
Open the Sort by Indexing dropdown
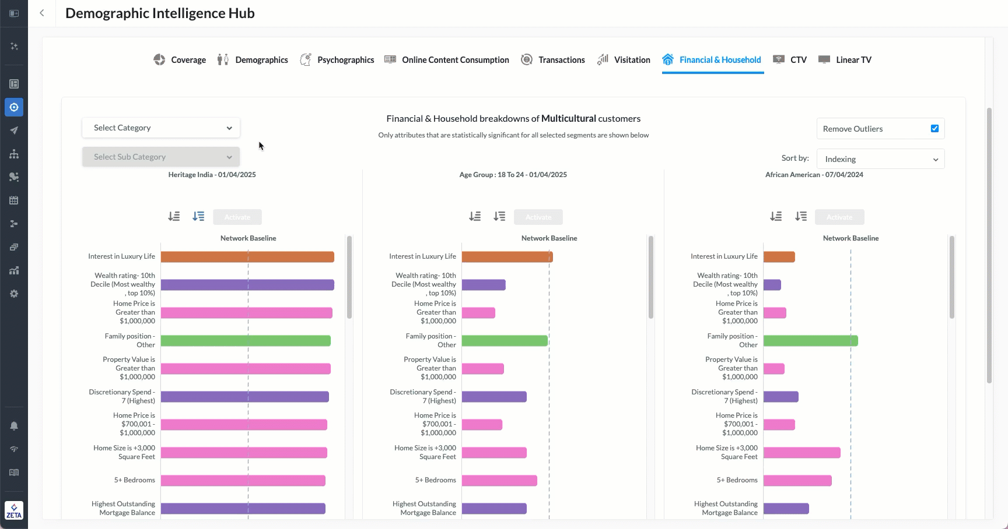[880, 159]
